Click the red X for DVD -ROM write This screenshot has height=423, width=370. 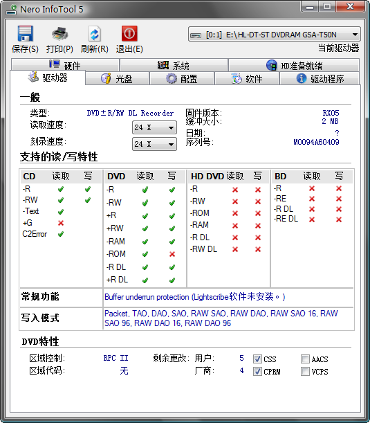coord(172,254)
